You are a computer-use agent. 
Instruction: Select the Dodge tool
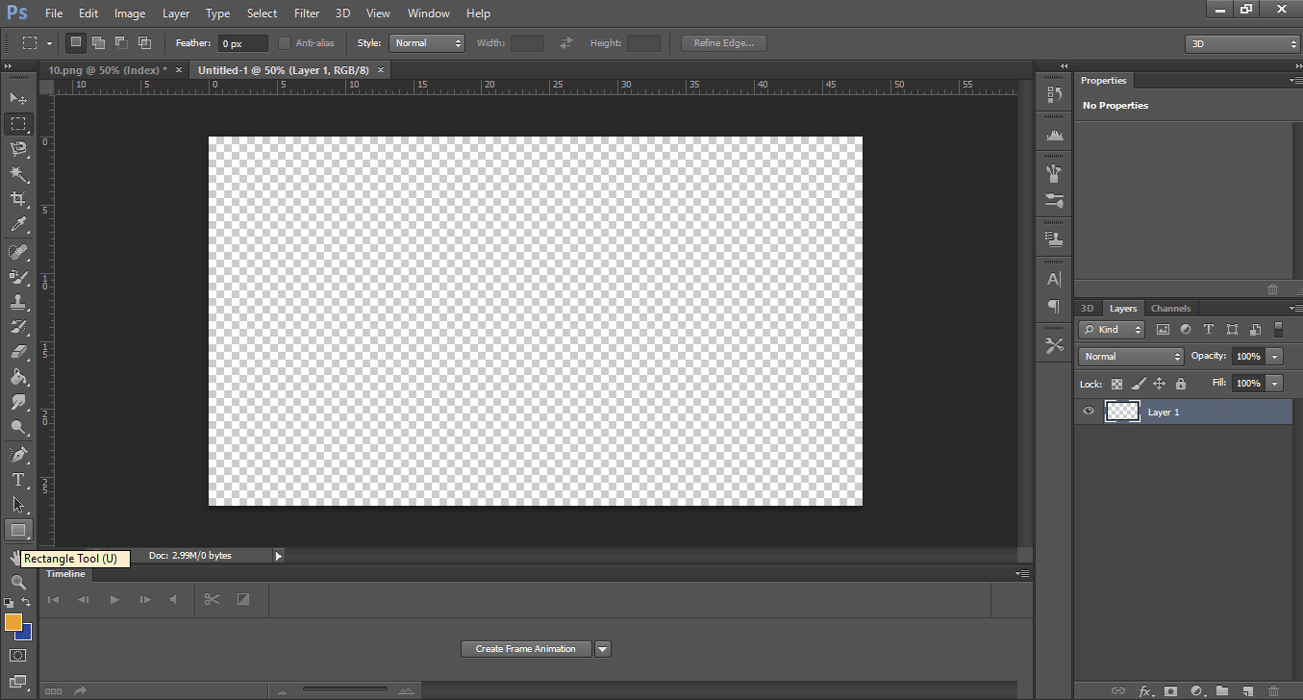[x=18, y=427]
